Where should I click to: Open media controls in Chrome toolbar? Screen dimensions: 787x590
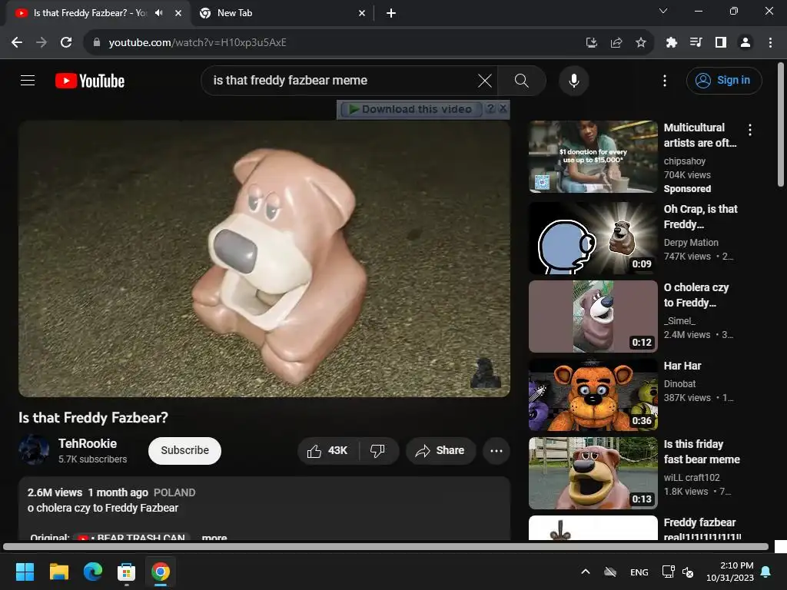(x=696, y=43)
